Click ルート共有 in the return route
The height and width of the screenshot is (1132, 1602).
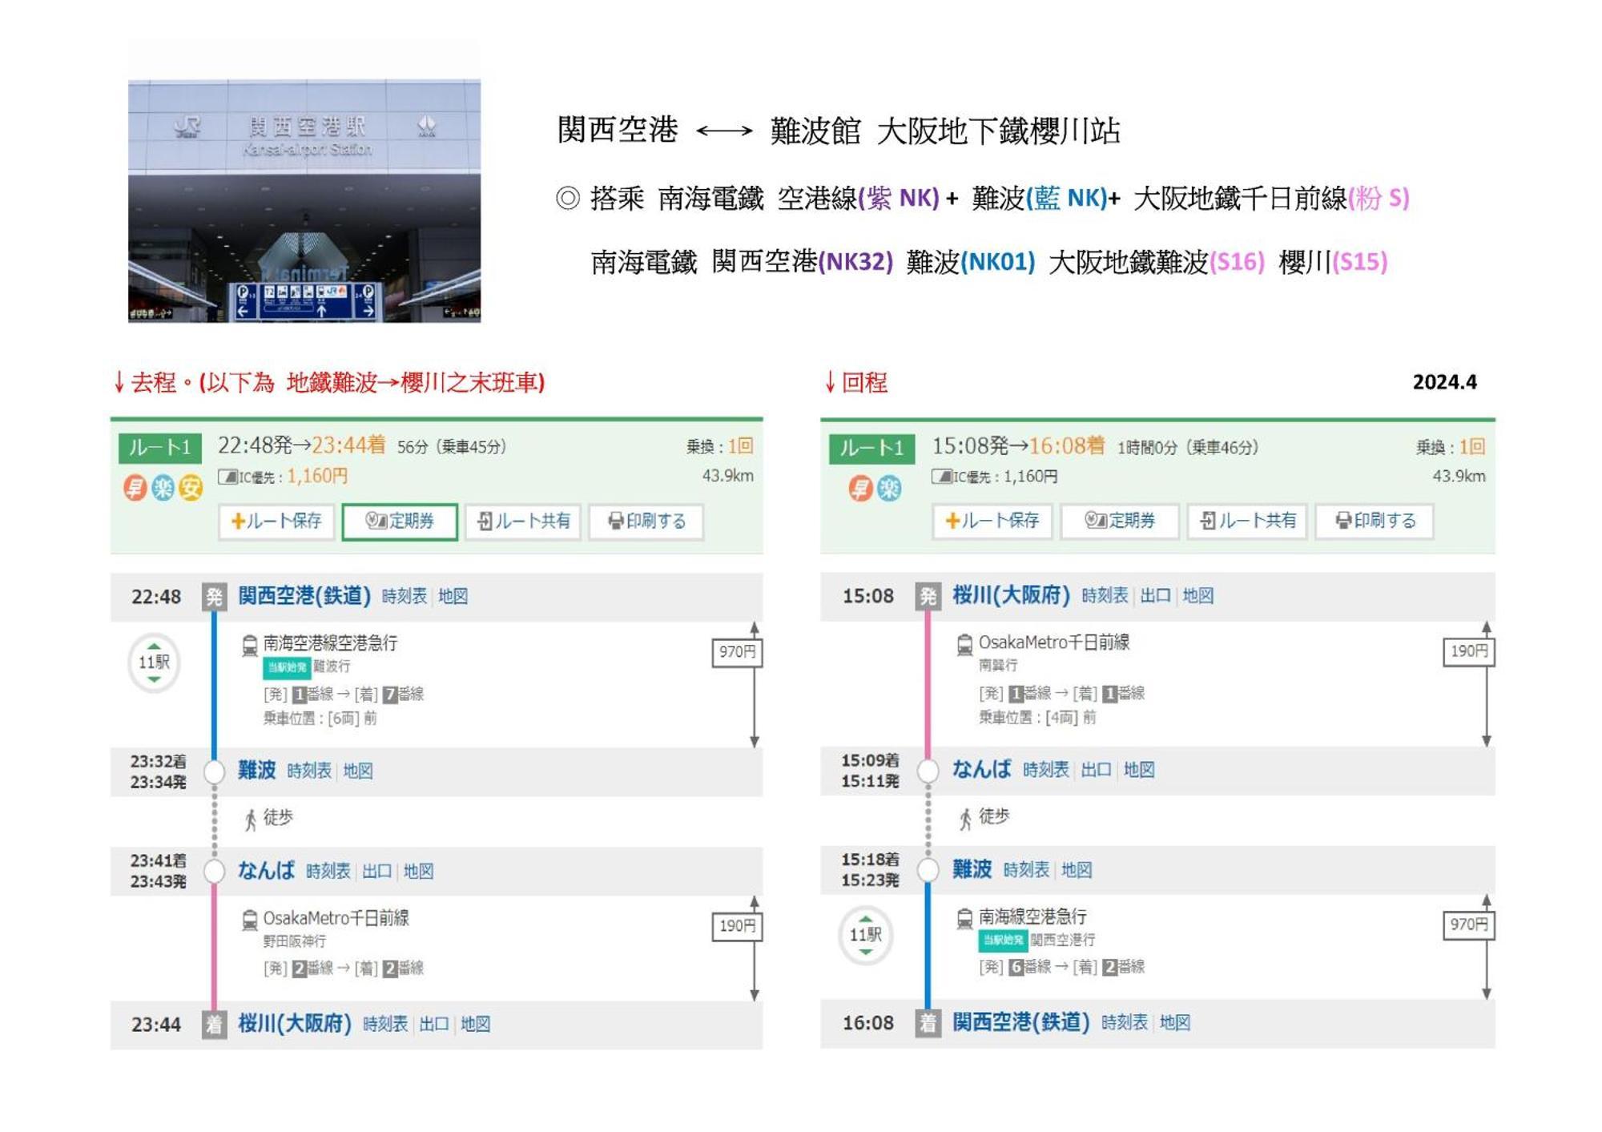[x=1247, y=521]
